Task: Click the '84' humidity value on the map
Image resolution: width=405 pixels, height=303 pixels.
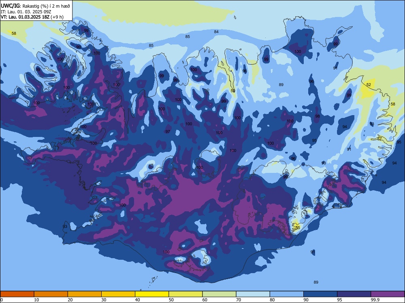Action: (x=216, y=32)
